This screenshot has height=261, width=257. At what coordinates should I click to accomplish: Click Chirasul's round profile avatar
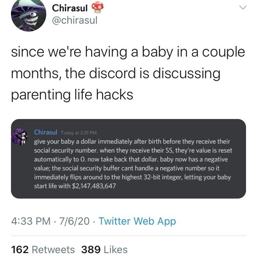[x=28, y=16]
